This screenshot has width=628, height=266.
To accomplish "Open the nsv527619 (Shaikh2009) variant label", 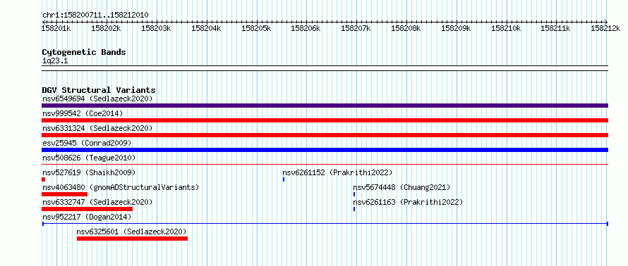I will click(89, 172).
